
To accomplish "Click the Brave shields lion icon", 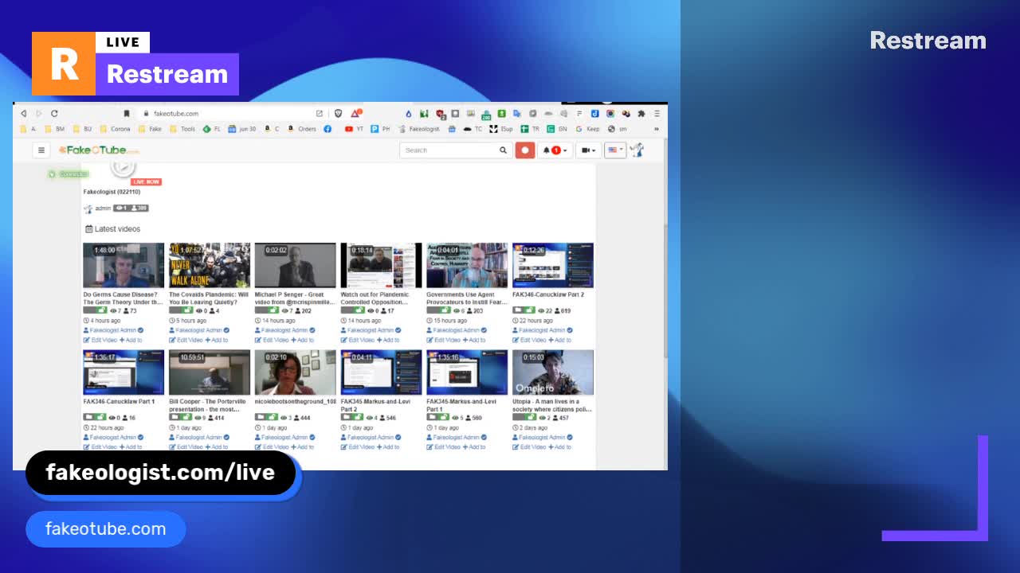I will tap(338, 113).
